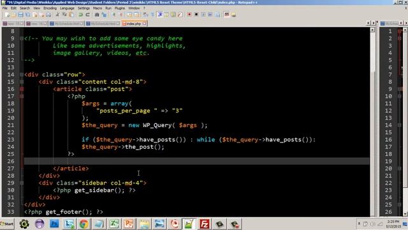
Task: Print the document with the printer icon
Action: click(x=48, y=15)
